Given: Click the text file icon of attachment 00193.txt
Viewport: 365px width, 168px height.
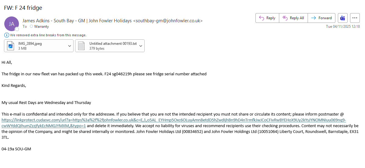Looking at the screenshot, I should pyautogui.click(x=81, y=46).
